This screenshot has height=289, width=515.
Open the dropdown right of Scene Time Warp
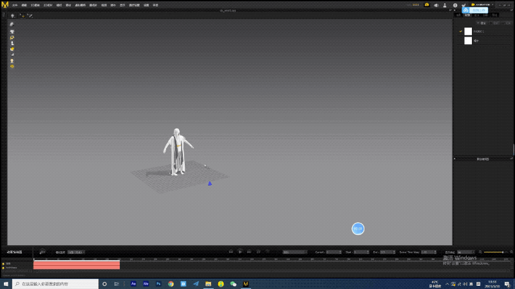pyautogui.click(x=466, y=252)
